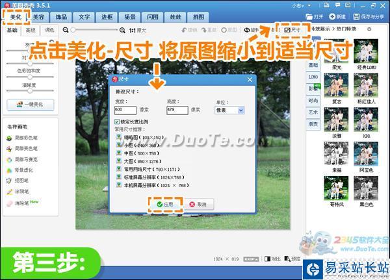Click the 旋转 rotate toolbar button

pyautogui.click(x=252, y=30)
